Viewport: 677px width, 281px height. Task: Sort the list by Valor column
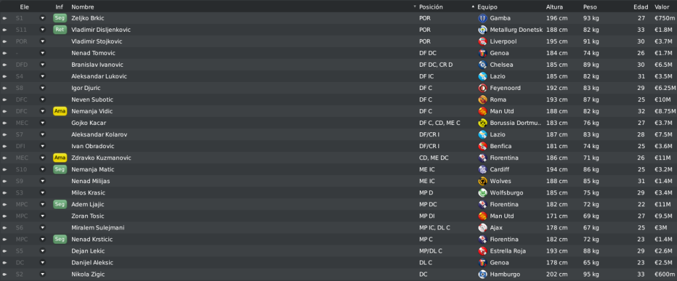tap(662, 7)
